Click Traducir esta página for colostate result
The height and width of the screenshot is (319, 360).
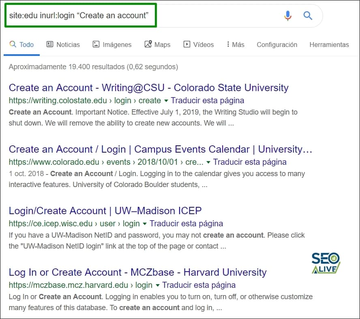(x=207, y=100)
